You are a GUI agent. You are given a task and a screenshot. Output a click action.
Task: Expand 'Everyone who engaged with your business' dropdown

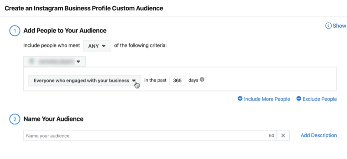click(x=85, y=80)
